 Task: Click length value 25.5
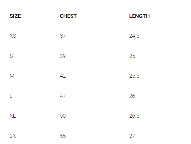134,76
